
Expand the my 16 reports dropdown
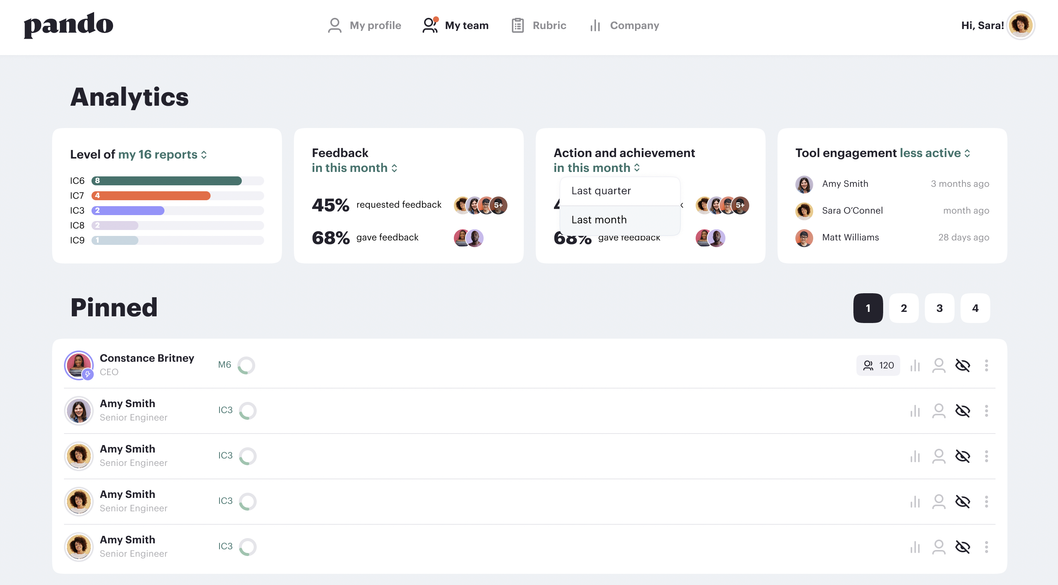click(x=162, y=154)
